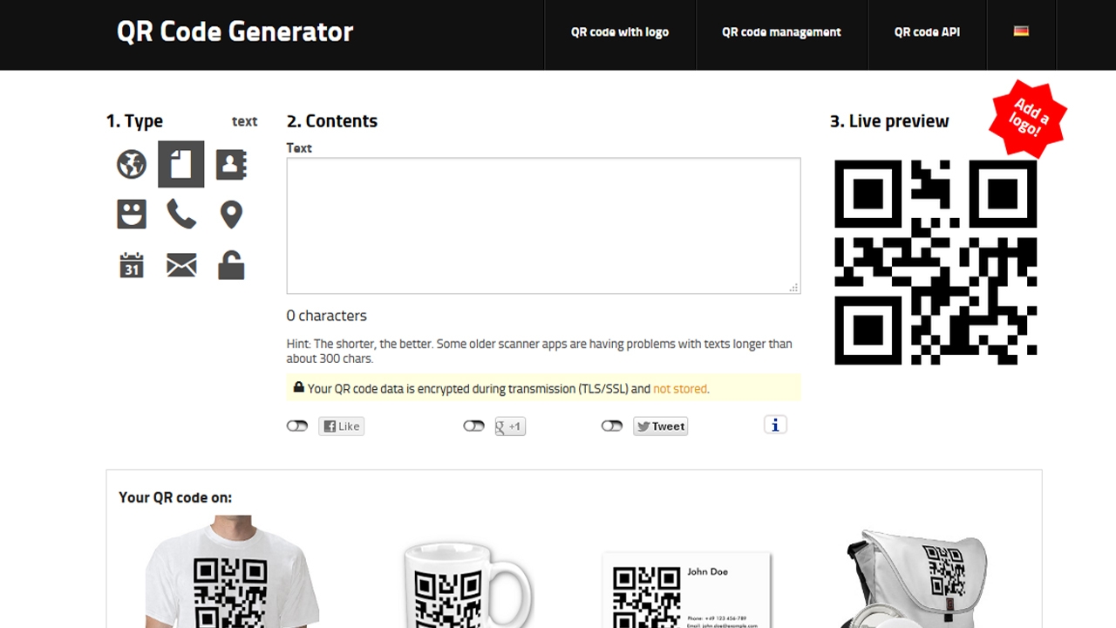The width and height of the screenshot is (1116, 628).
Task: Select the URL globe QR type
Action: pyautogui.click(x=132, y=164)
